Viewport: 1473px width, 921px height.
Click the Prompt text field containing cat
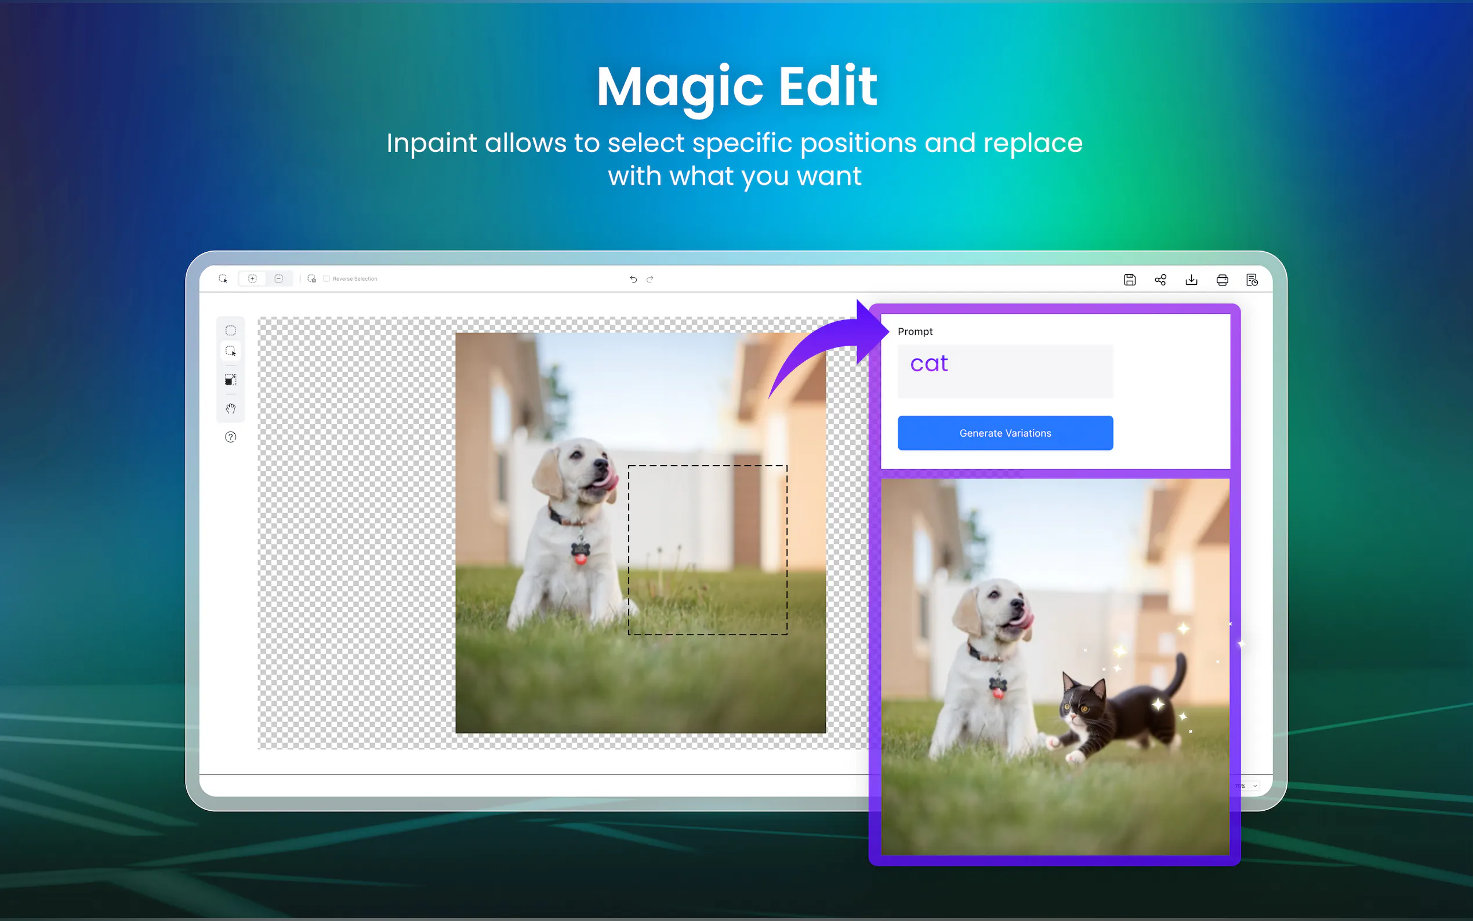click(x=1005, y=371)
